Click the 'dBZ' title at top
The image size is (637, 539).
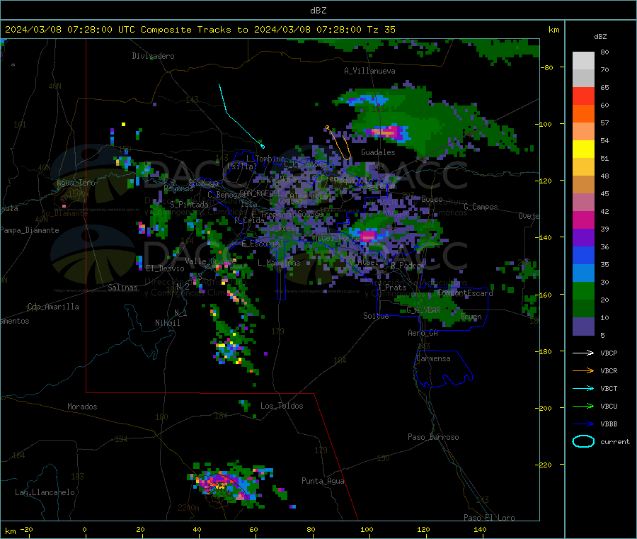[x=318, y=11]
